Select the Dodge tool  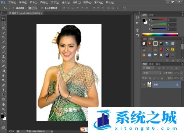tap(3, 80)
